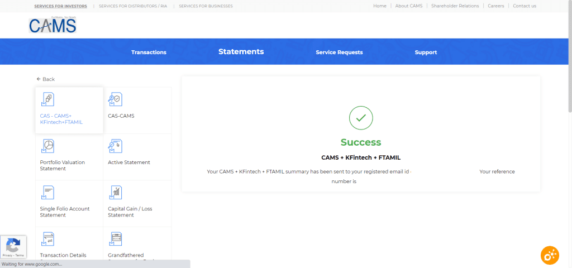Go back using the Back arrow link

[46, 79]
